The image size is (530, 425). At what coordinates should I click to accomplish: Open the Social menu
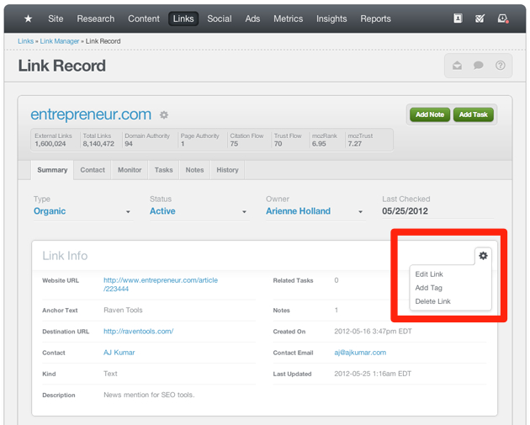tap(220, 19)
